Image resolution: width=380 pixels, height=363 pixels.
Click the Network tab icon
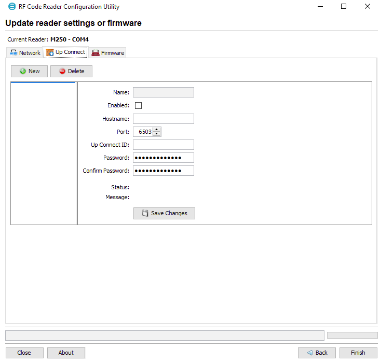pyautogui.click(x=13, y=53)
